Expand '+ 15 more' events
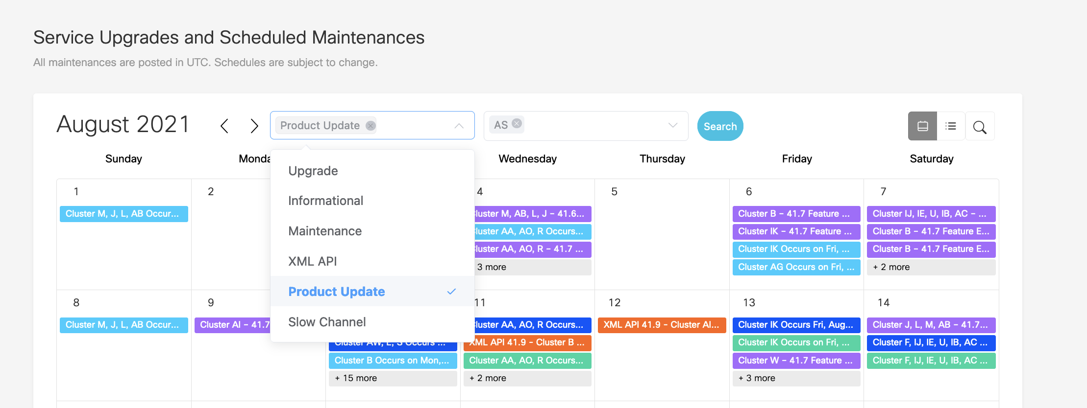The image size is (1087, 408). click(393, 378)
